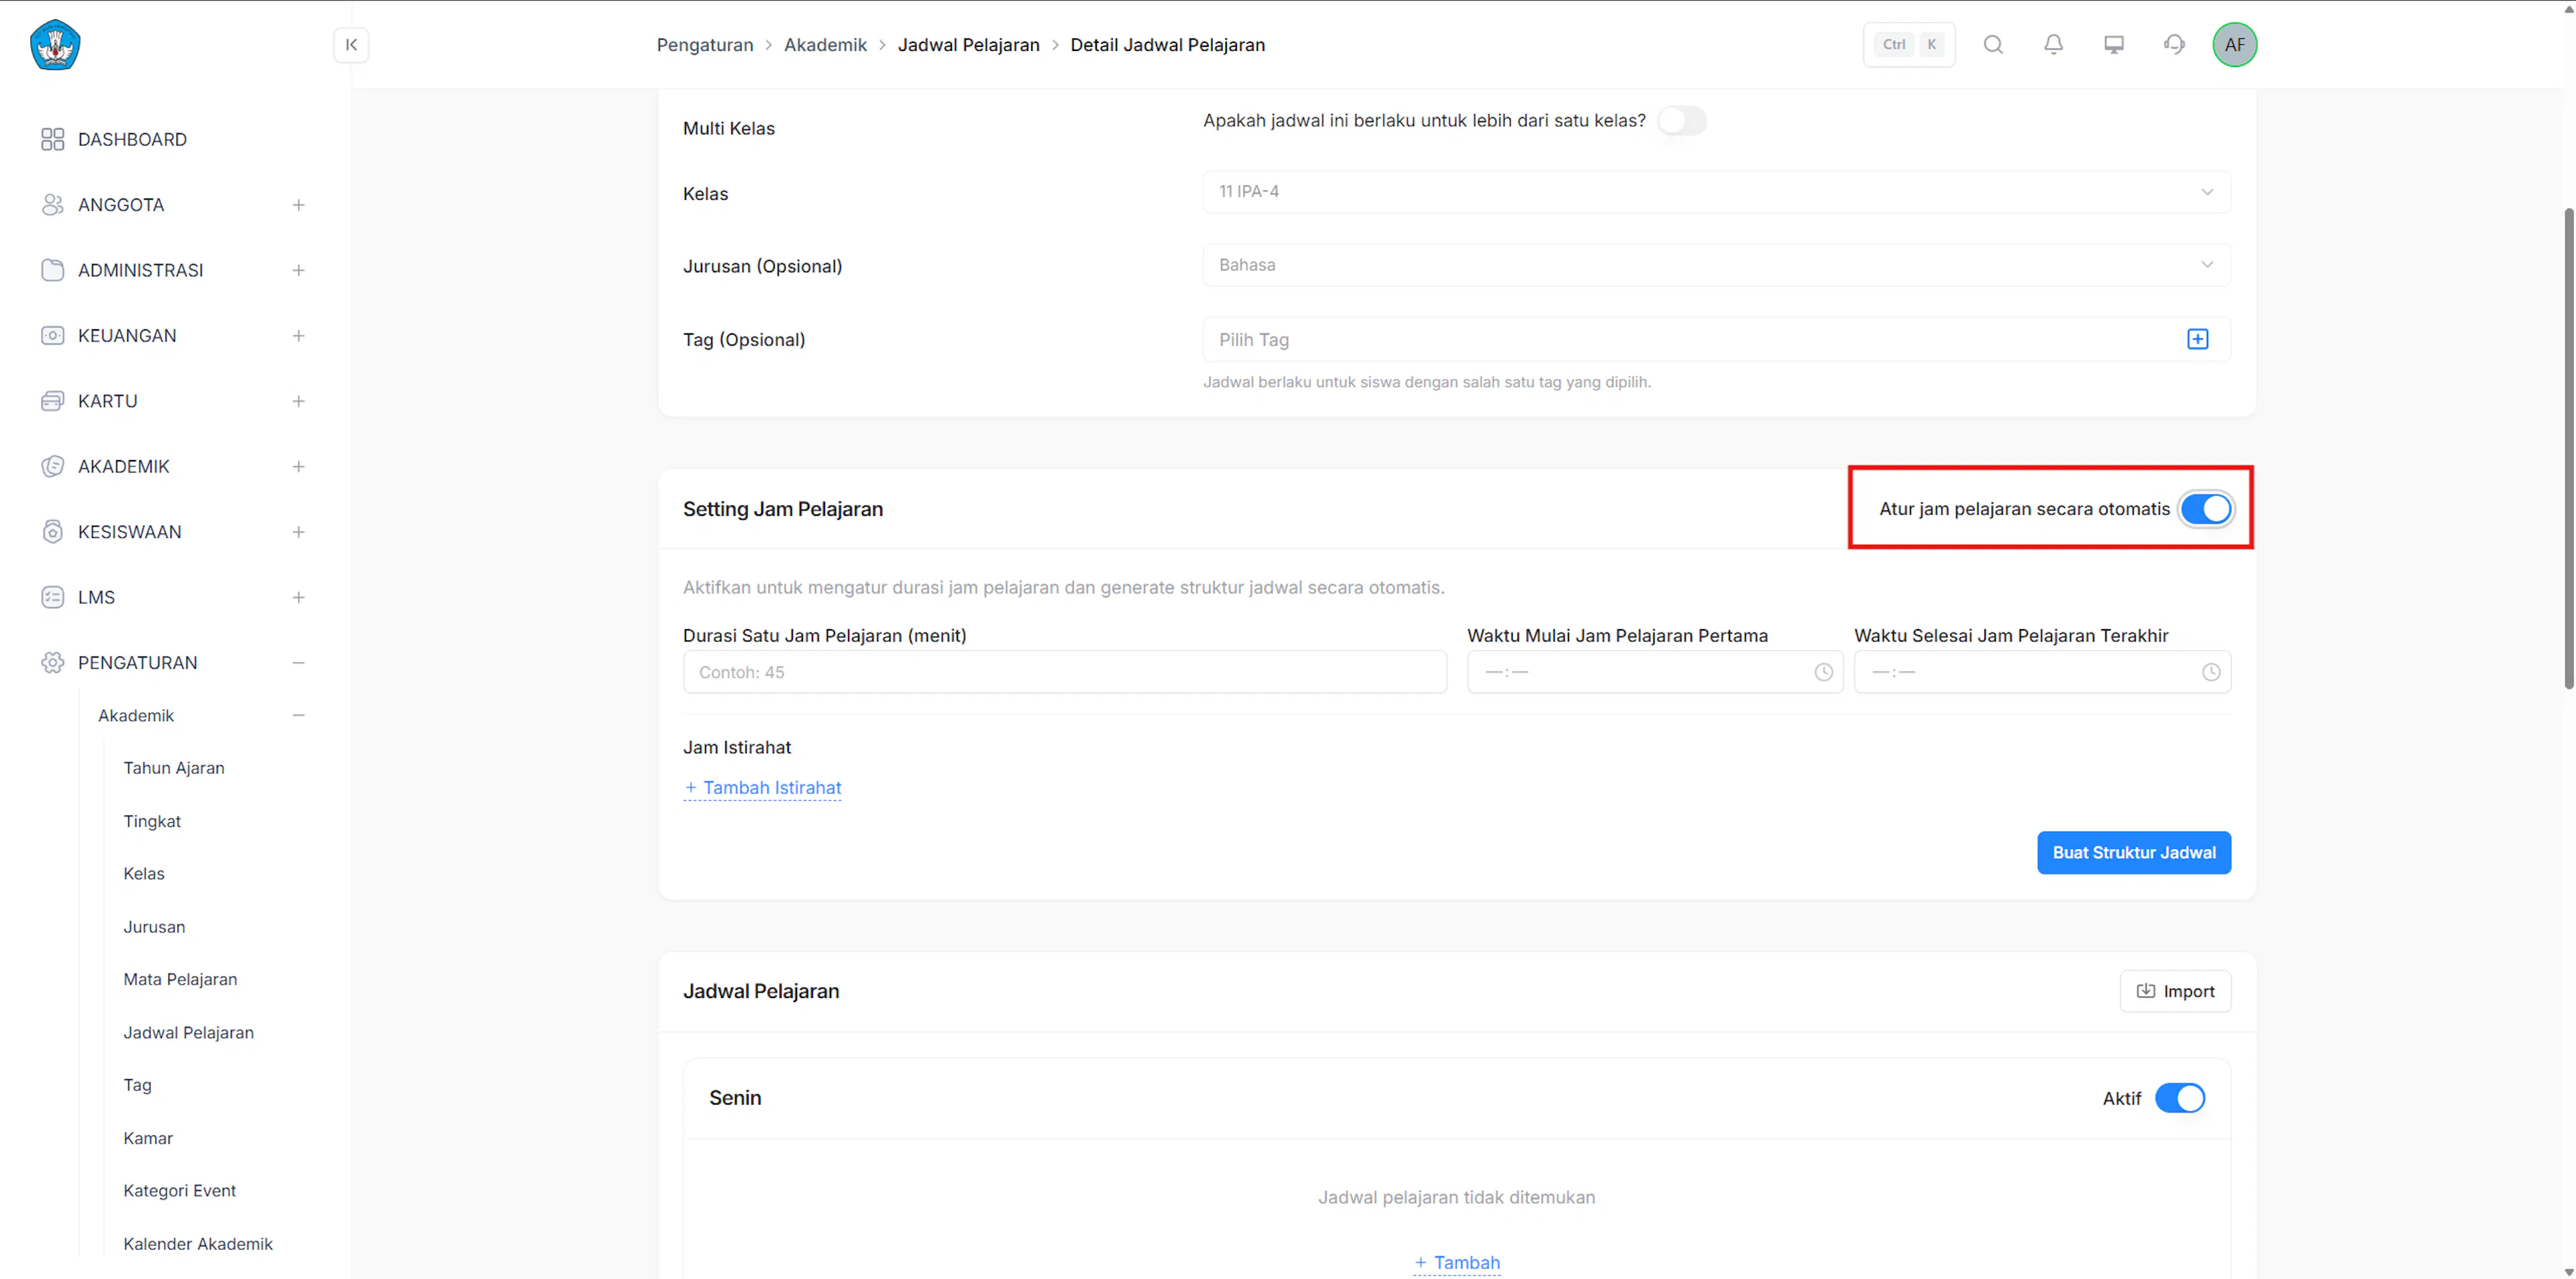Click the Administrasi folder icon

pos(52,270)
